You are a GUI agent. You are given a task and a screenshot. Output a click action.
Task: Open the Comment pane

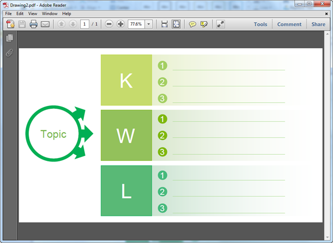(x=289, y=24)
